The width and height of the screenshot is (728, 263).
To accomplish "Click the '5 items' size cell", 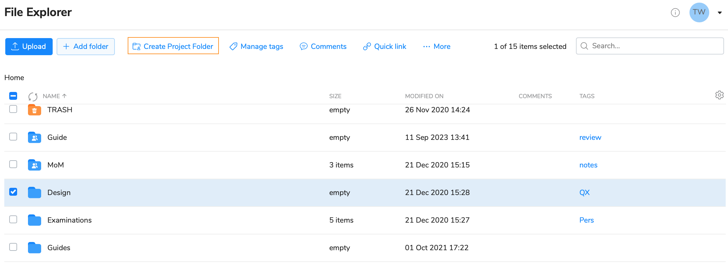I will coord(341,220).
